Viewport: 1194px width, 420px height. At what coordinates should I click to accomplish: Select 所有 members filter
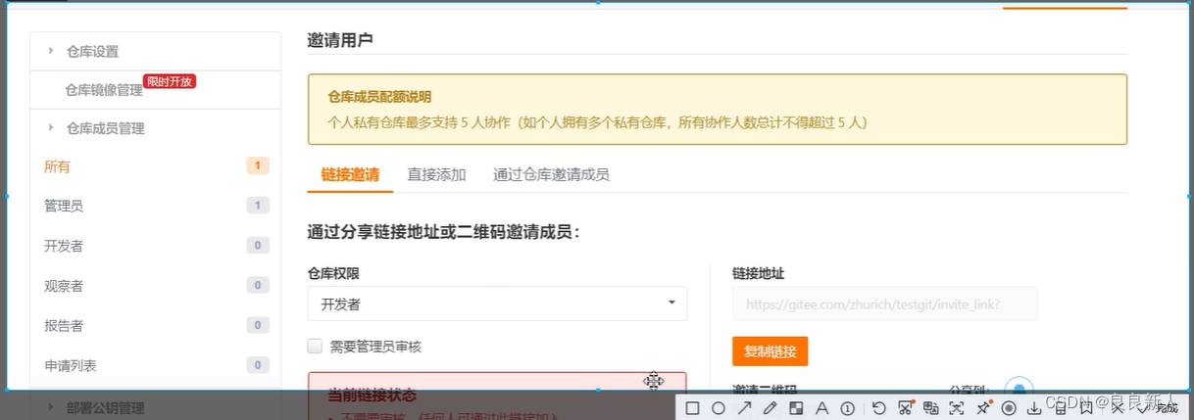58,166
